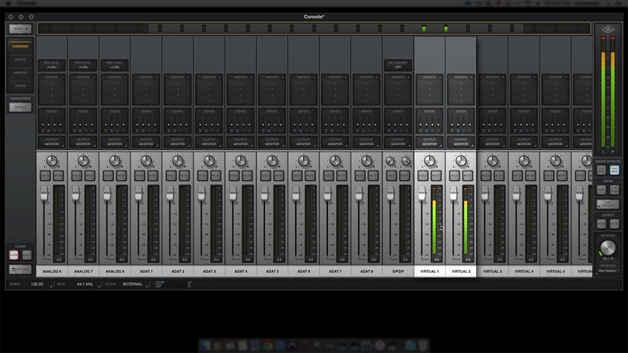Viewport: 628px width, 353px height.
Task: Solo the VIRTUAL 1 channel
Action: coord(423,175)
